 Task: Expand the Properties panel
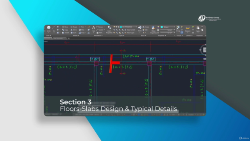(x=162, y=36)
